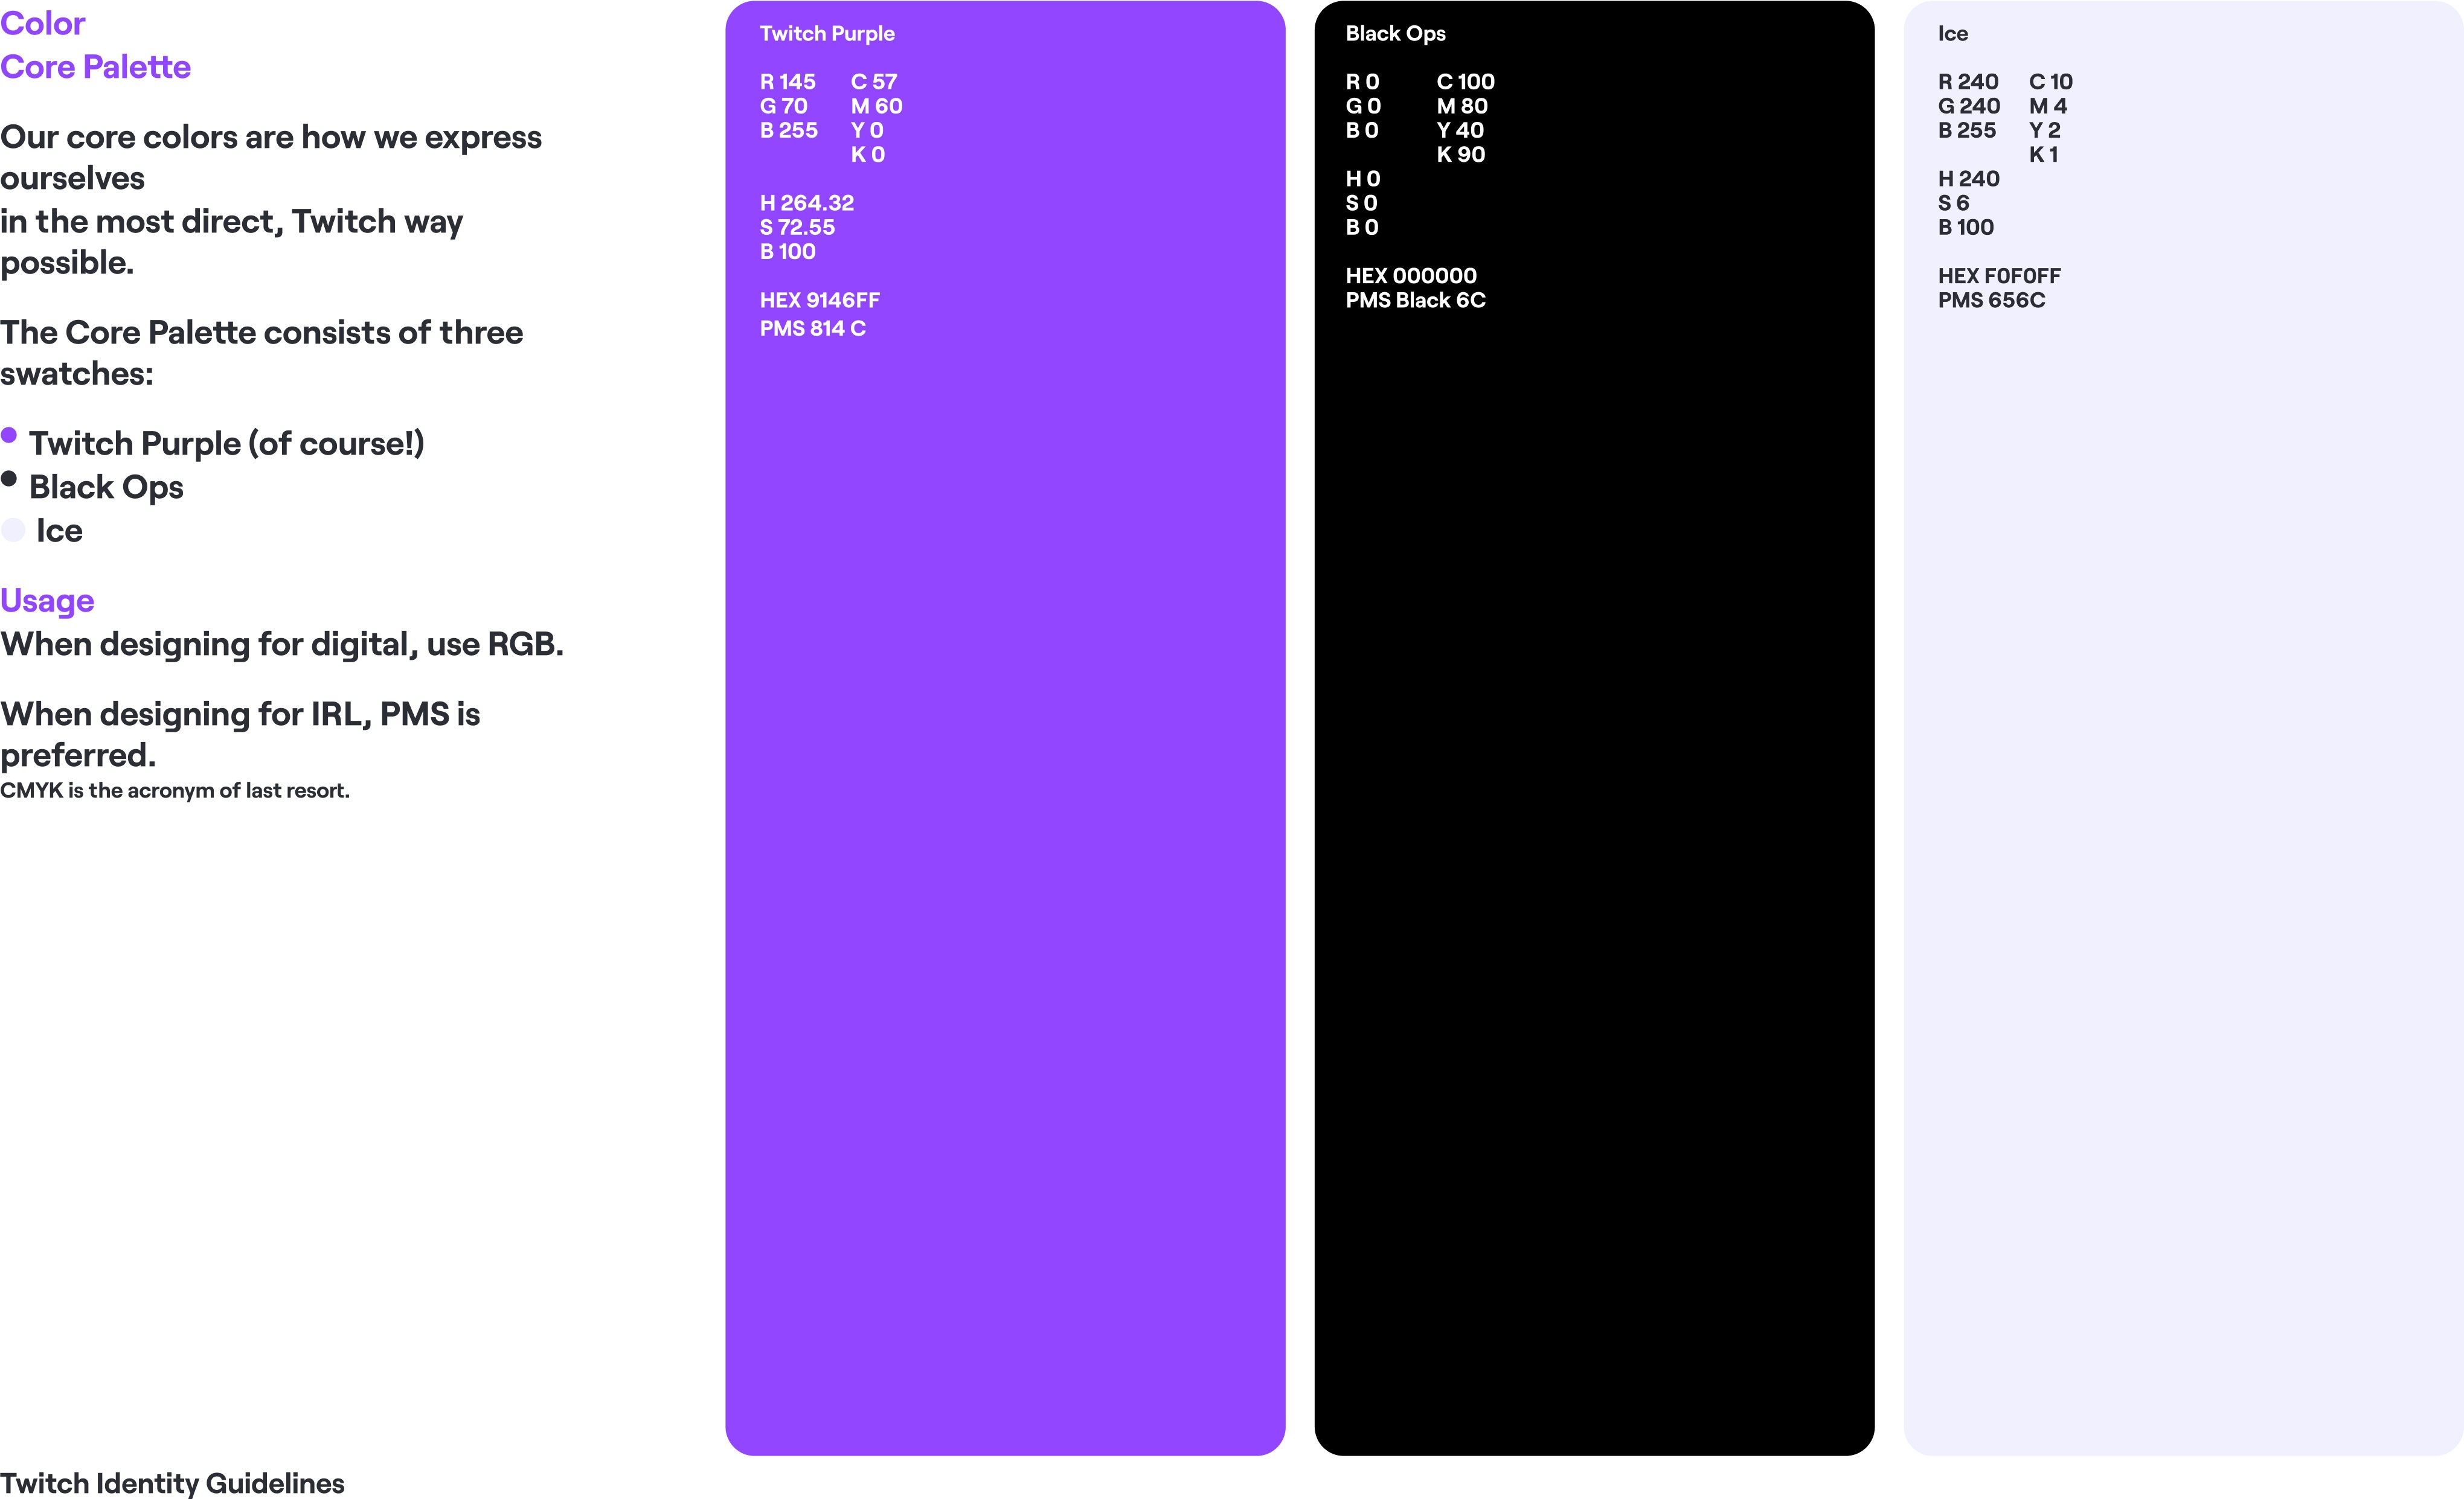This screenshot has width=2464, height=1499.
Task: Click the purple Usage heading
Action: (47, 601)
